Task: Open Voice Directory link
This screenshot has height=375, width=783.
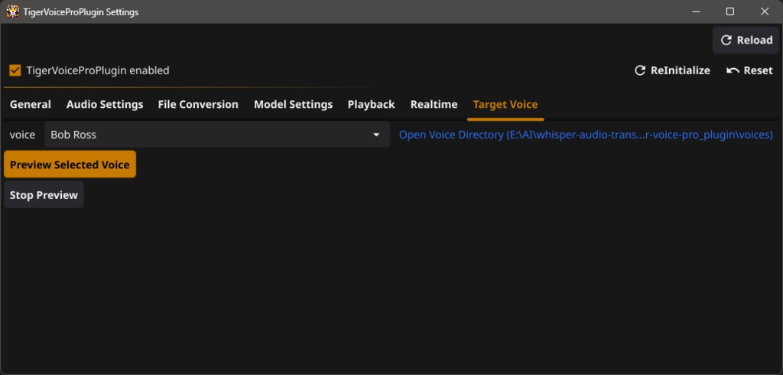Action: (586, 135)
